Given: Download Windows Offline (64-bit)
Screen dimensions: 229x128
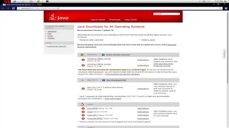Looking at the screenshot, I should [x=99, y=64].
